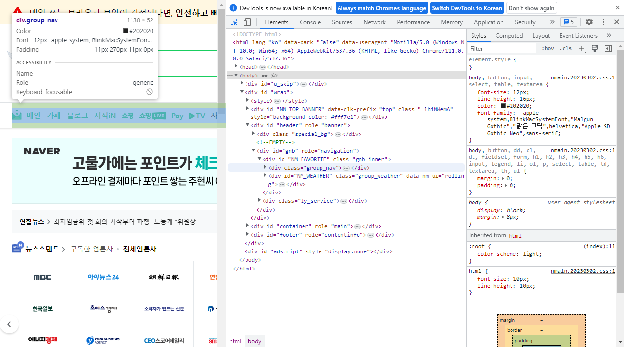Click the Filter styles input field

[502, 48]
